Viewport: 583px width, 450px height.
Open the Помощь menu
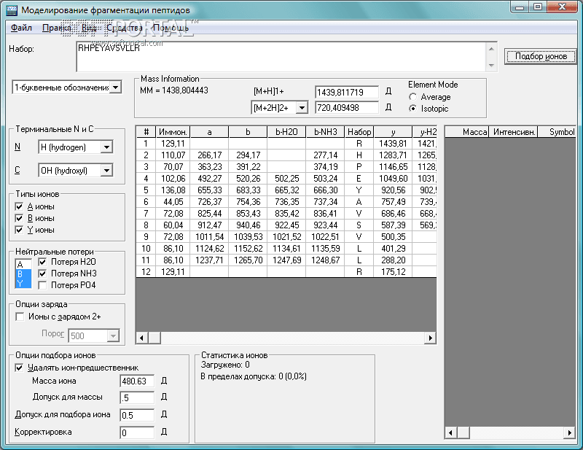tap(171, 28)
